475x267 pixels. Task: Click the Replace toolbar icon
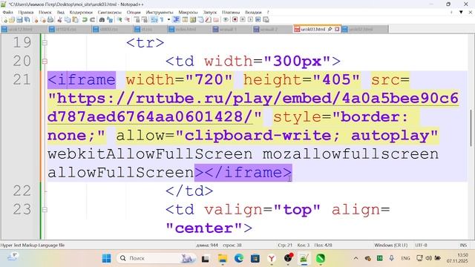click(x=110, y=20)
